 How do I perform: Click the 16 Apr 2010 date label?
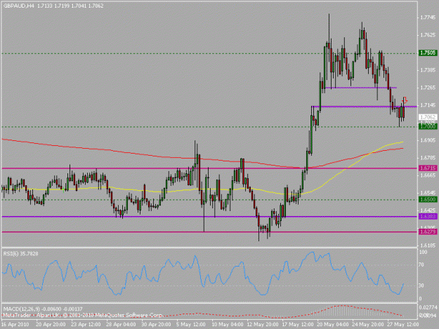coord(15,324)
